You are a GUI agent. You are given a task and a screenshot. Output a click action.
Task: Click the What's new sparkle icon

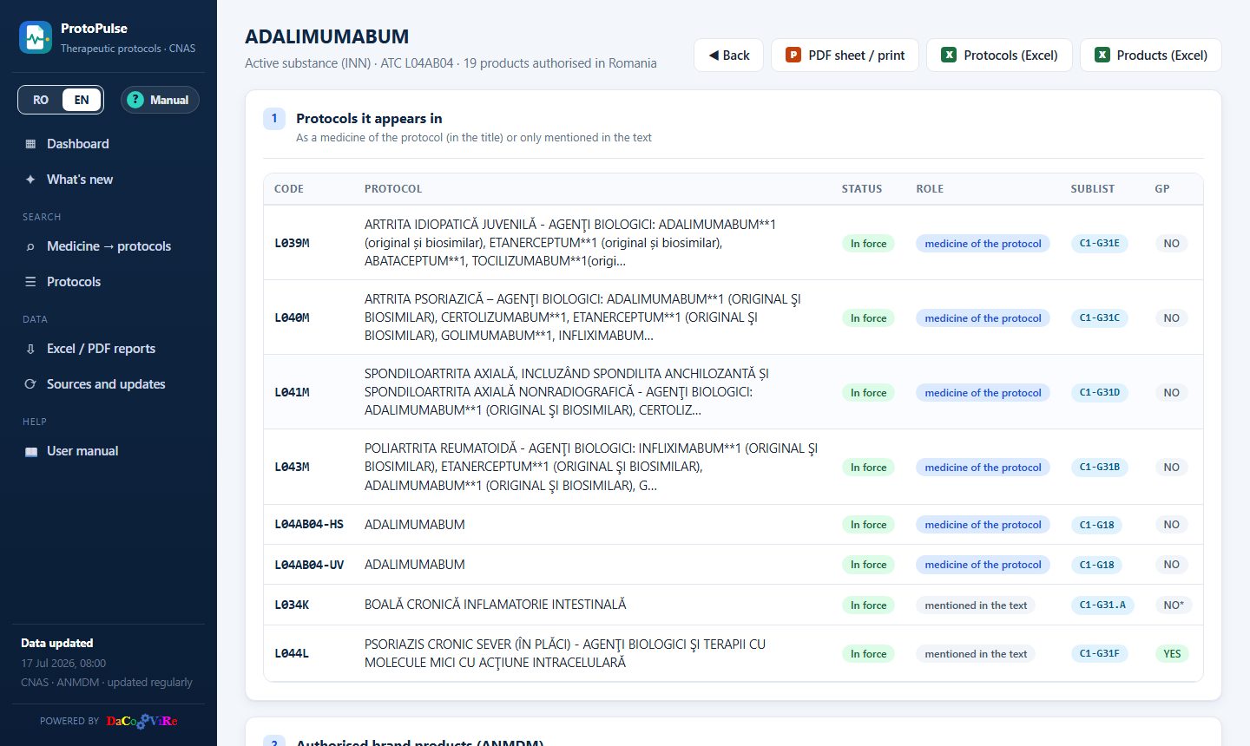(30, 180)
